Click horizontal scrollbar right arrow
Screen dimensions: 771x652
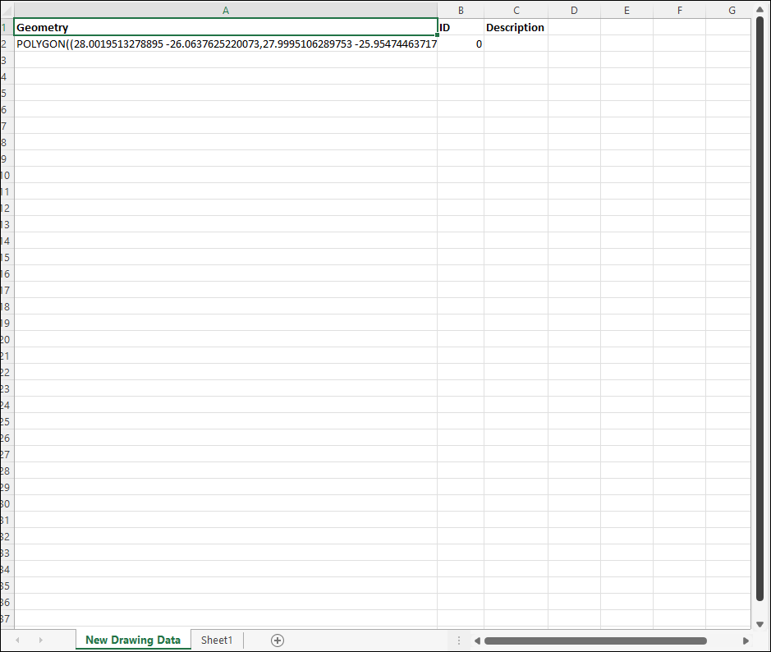click(746, 641)
